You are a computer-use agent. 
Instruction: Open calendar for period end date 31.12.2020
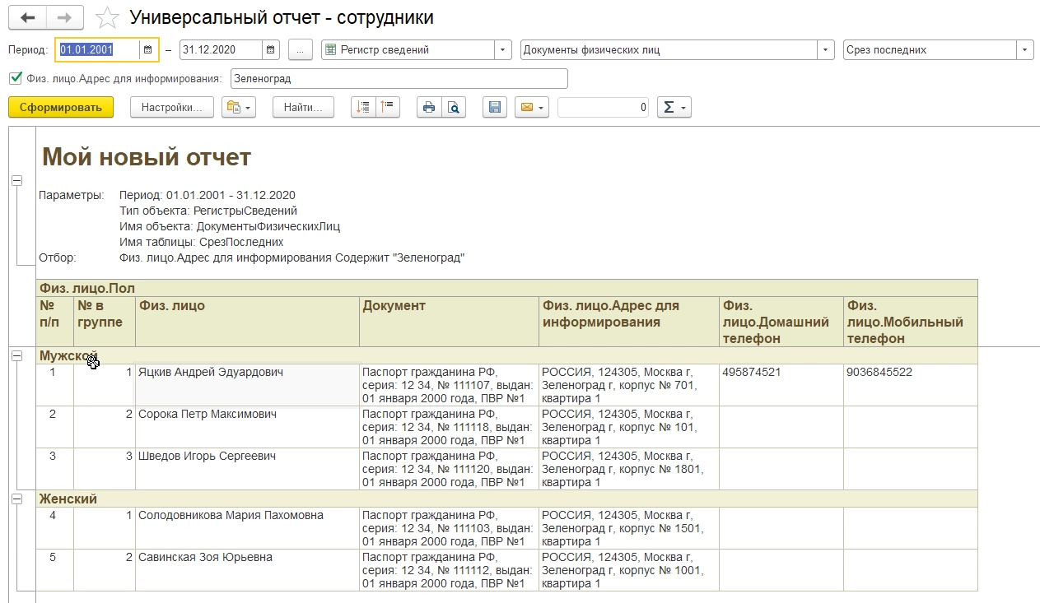pyautogui.click(x=272, y=49)
